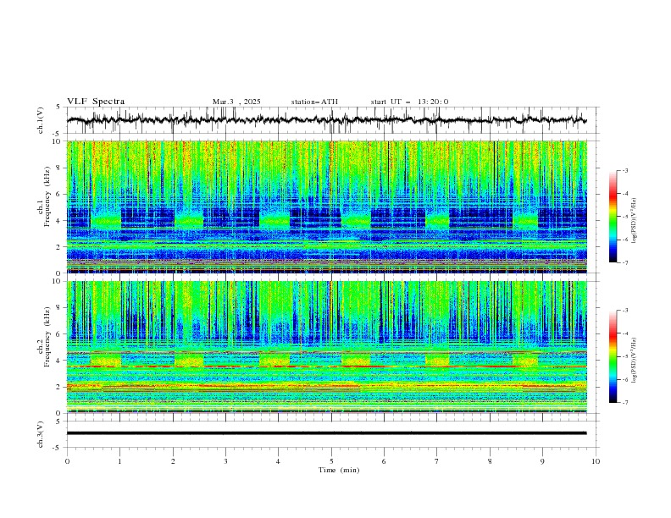This screenshot has width=671, height=518.
Task: Click the ch.2 "Frequency (kHz)" axis label
Action: [47, 337]
